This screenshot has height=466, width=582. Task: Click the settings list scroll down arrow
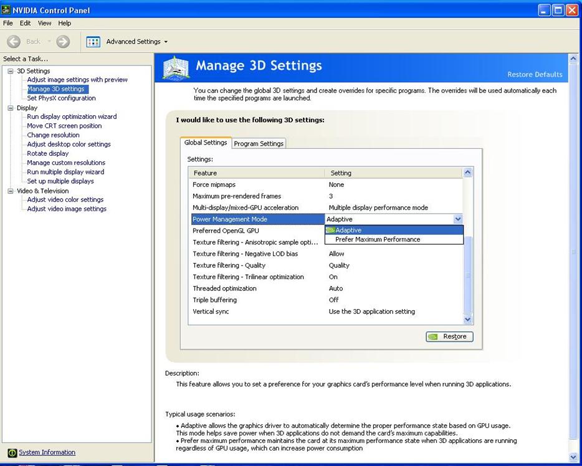pos(468,319)
